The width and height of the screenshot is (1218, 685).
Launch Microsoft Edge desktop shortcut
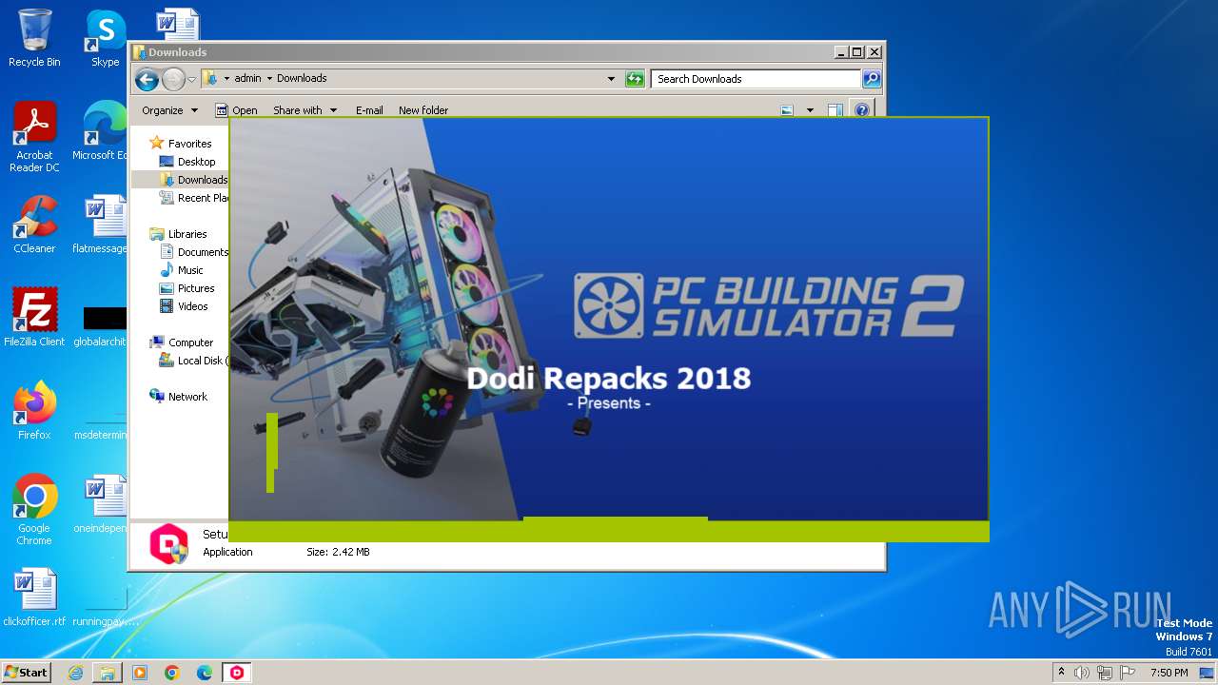click(x=100, y=131)
